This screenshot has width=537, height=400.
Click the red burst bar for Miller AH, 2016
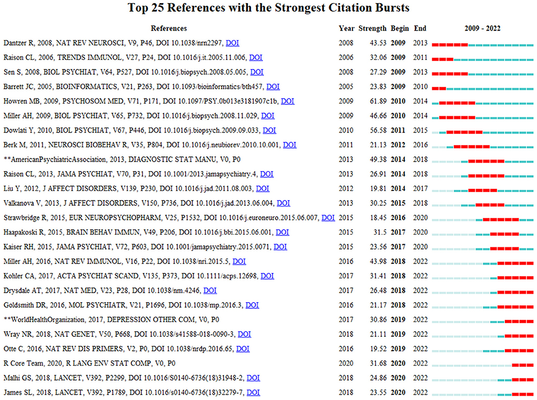(x=515, y=264)
